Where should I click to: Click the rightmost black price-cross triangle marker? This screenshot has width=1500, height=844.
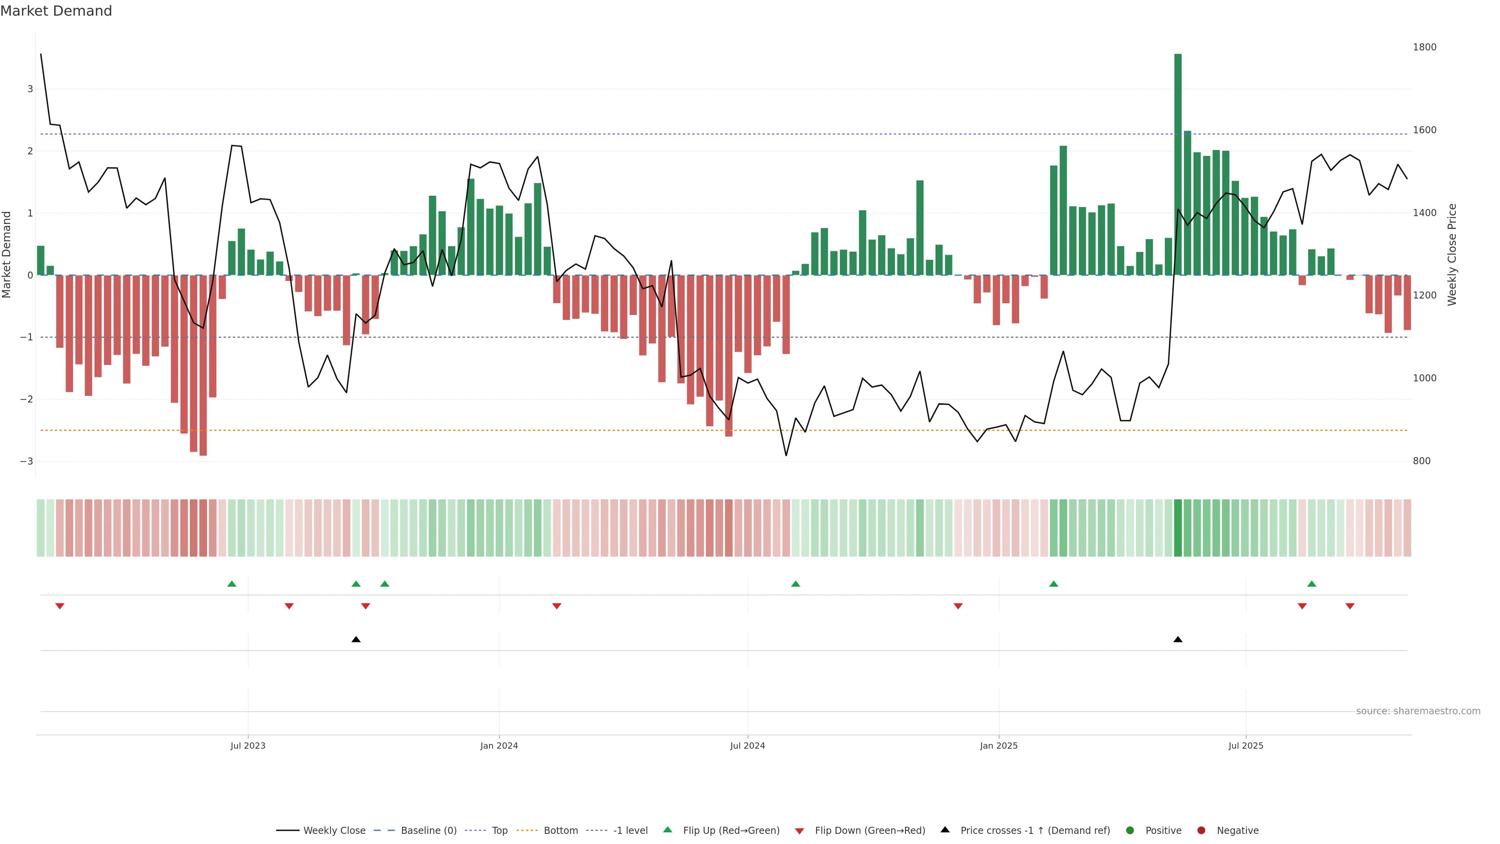click(x=1178, y=640)
